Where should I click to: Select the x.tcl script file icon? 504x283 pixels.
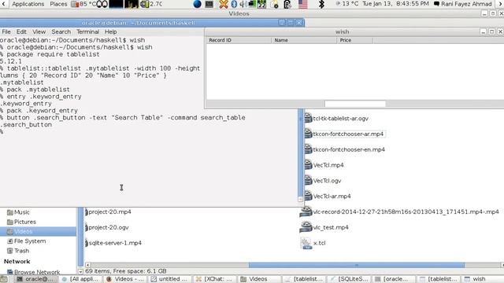(306, 243)
